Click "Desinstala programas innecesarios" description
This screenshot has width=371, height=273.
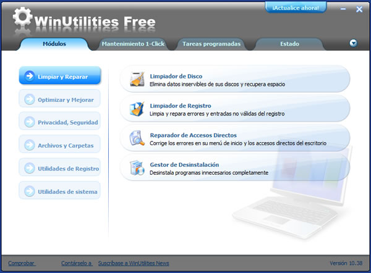pos(209,173)
